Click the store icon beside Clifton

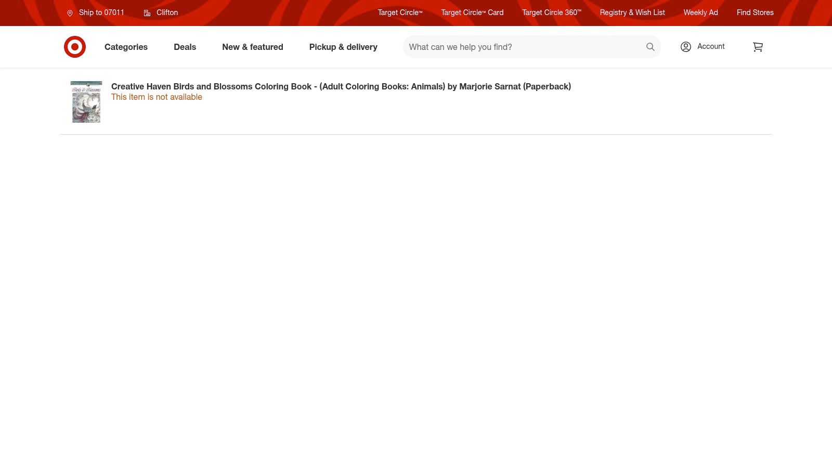coord(147,12)
